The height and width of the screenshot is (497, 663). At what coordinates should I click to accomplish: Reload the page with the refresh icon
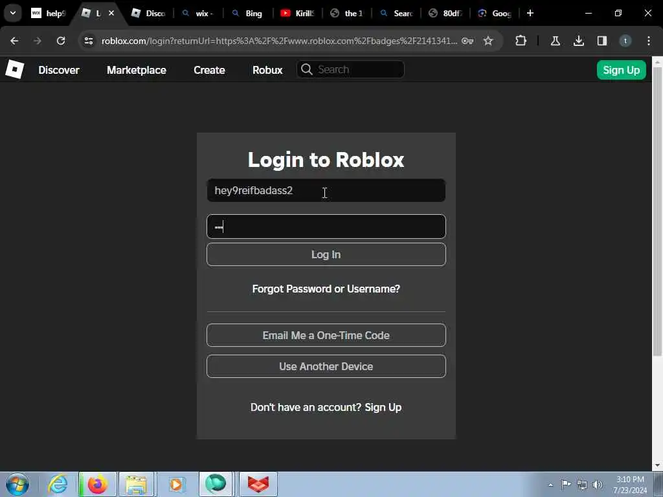coord(61,41)
